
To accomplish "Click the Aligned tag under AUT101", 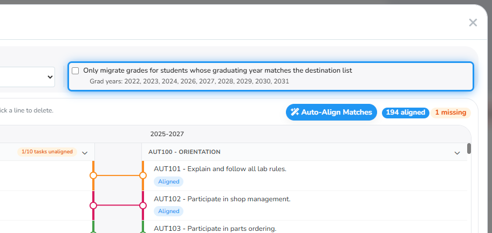I will tap(168, 182).
